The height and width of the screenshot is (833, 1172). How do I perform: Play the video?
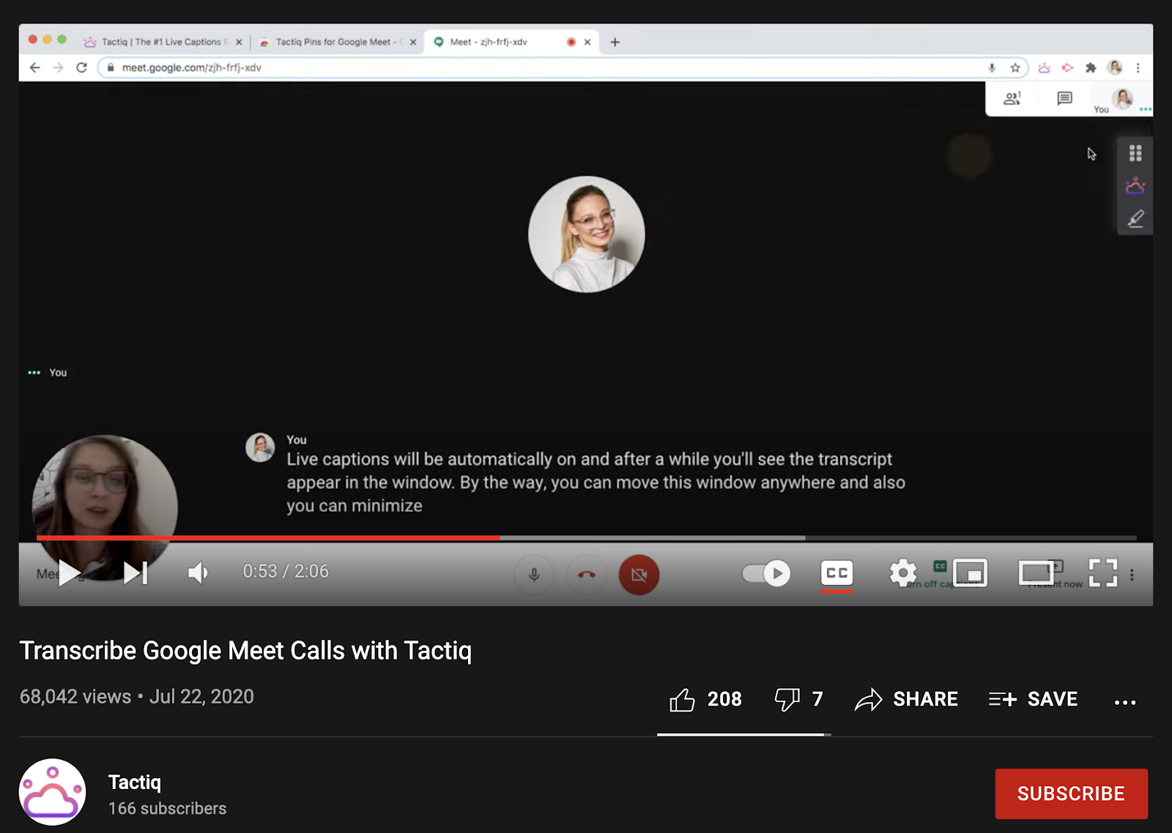pos(70,572)
